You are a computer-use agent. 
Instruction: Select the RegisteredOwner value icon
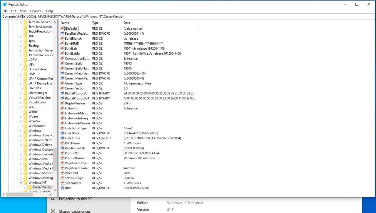point(62,168)
